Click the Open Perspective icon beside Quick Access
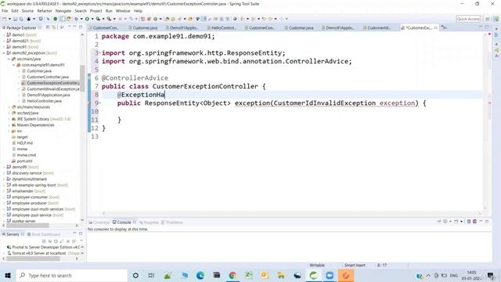 (488, 19)
